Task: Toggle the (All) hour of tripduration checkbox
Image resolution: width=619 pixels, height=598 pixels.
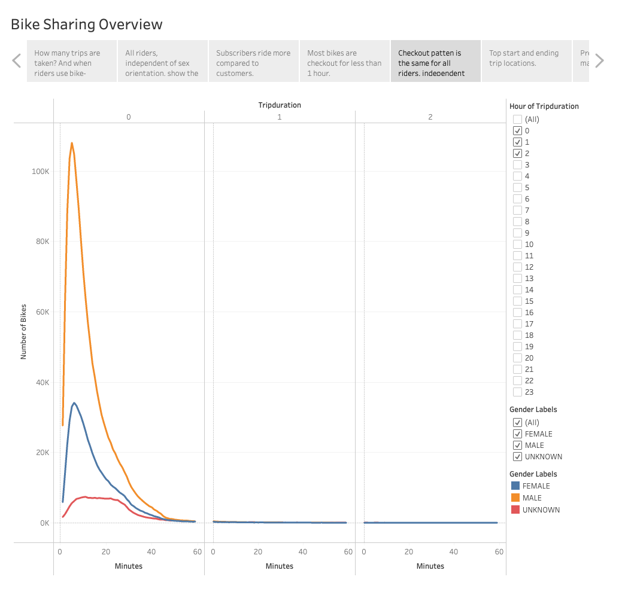Action: click(517, 119)
